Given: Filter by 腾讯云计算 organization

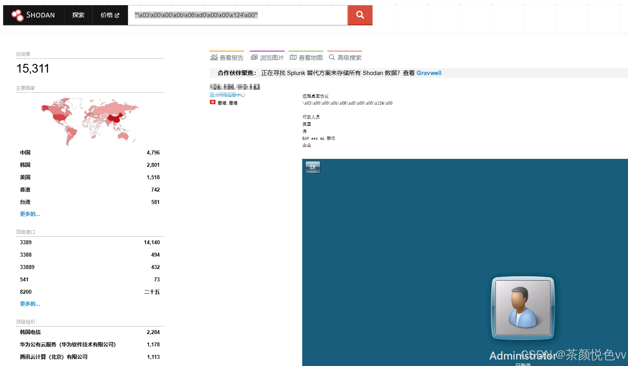Looking at the screenshot, I should point(90,357).
